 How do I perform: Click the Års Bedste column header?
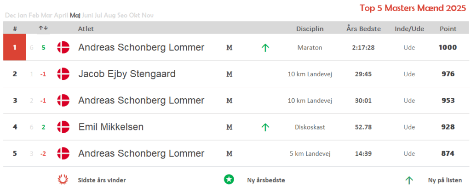[x=363, y=29]
